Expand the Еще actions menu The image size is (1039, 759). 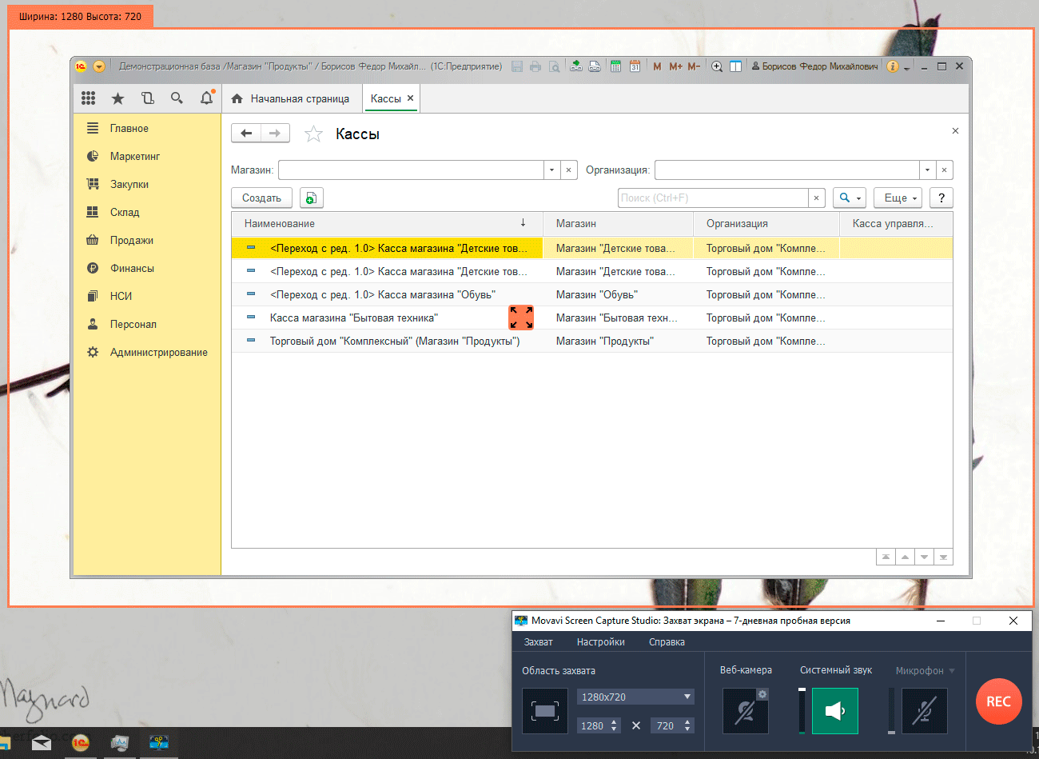pyautogui.click(x=899, y=198)
